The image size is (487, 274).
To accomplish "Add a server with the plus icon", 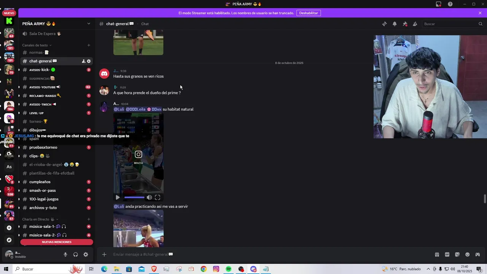I will coord(9,228).
